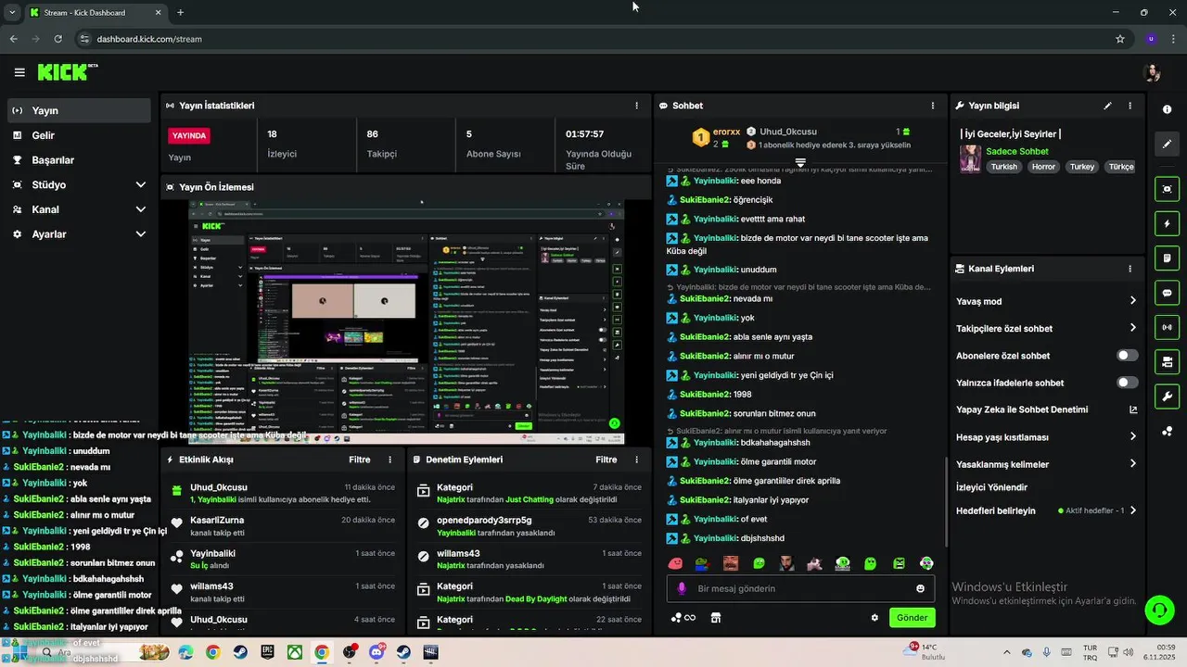Image resolution: width=1187 pixels, height=667 pixels.
Task: Open Takipçilere özel sohbet options arrow
Action: (x=1132, y=328)
